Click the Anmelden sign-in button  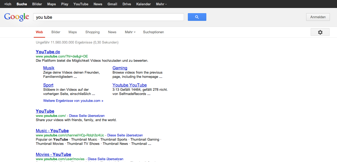(x=318, y=17)
